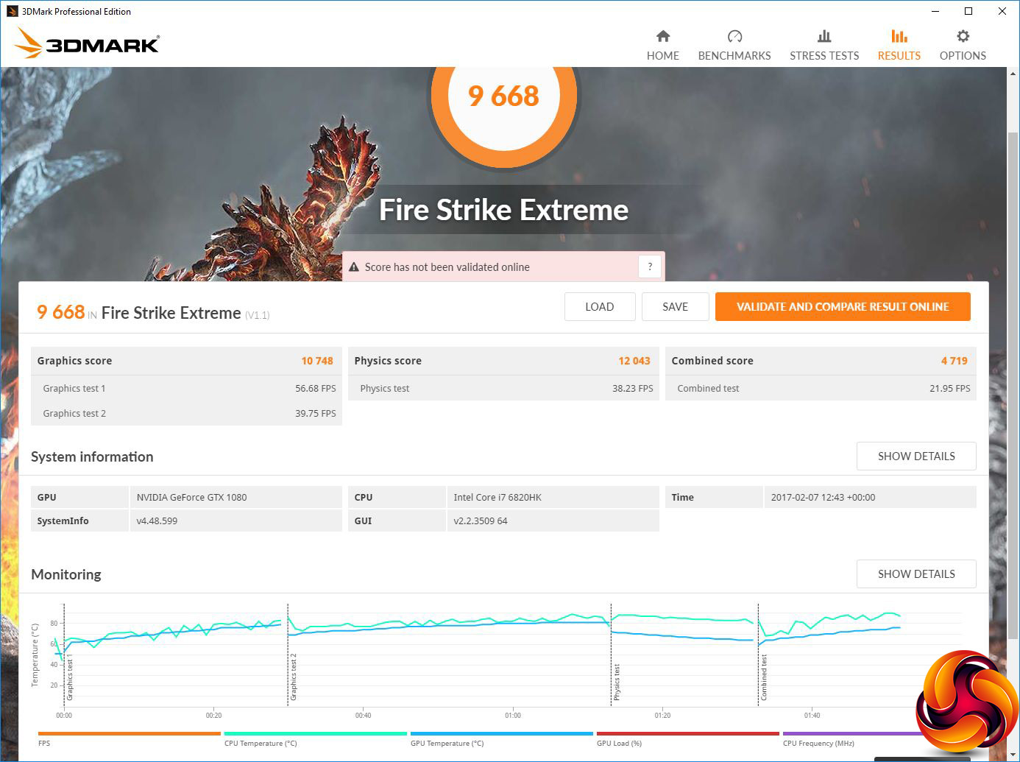
Task: Click the LOAD button
Action: point(599,307)
